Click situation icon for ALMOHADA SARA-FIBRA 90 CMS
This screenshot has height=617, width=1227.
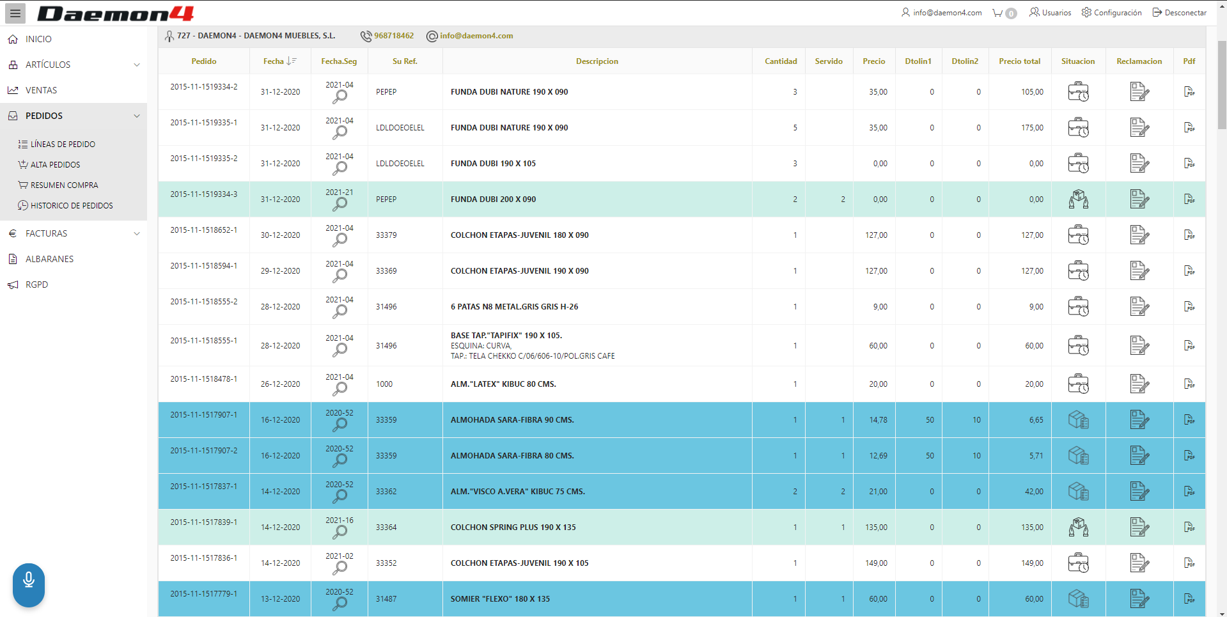tap(1078, 420)
